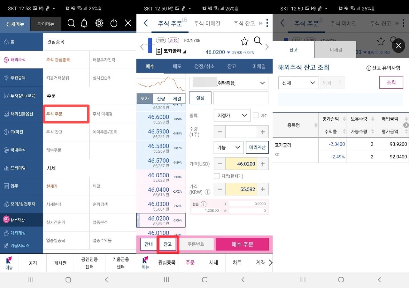This screenshot has height=288, width=409.
Task: Open 업무 sidebar item
Action: [21, 186]
